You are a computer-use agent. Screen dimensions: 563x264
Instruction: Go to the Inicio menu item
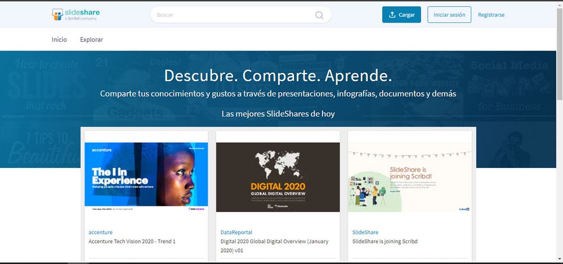(x=59, y=39)
